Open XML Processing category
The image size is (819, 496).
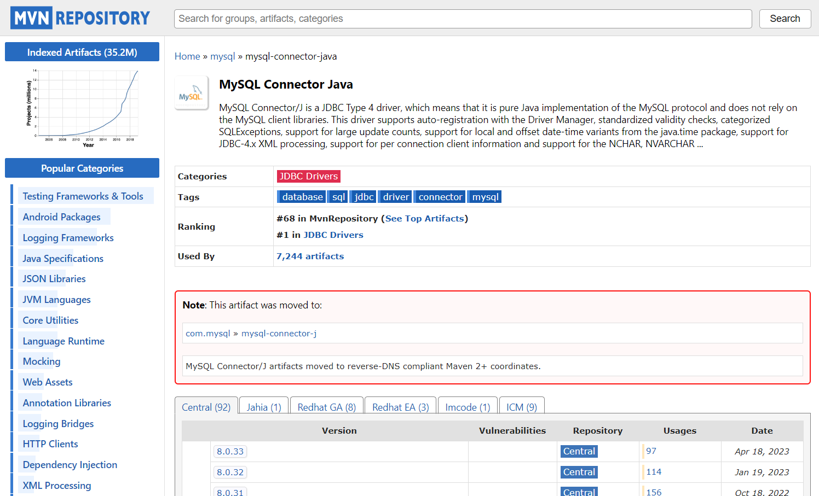pyautogui.click(x=57, y=486)
